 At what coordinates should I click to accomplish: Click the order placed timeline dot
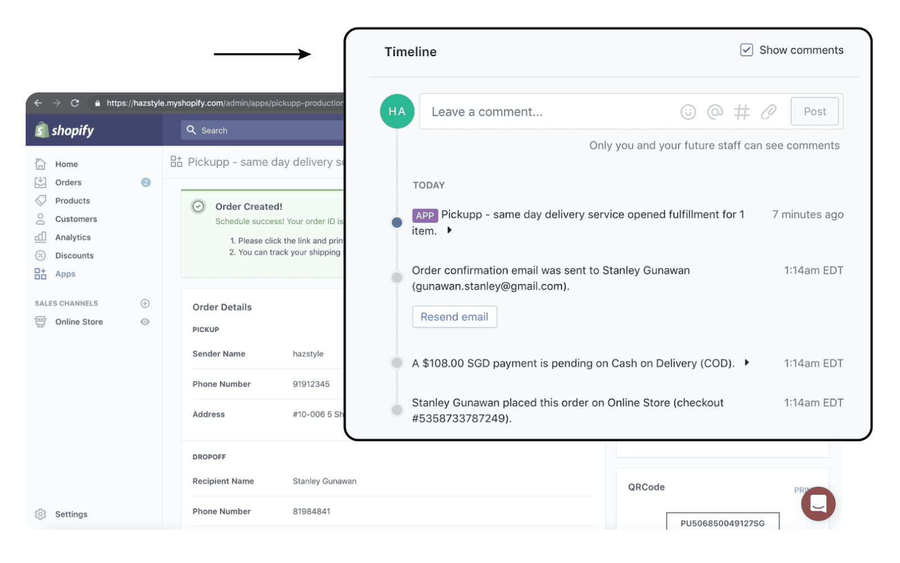397,410
